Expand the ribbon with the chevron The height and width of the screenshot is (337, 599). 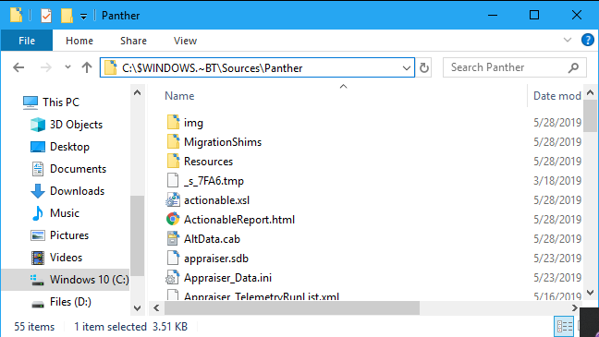pyautogui.click(x=568, y=40)
